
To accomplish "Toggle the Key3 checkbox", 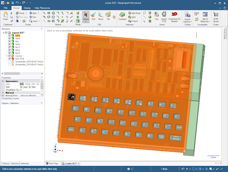I will (10, 53).
